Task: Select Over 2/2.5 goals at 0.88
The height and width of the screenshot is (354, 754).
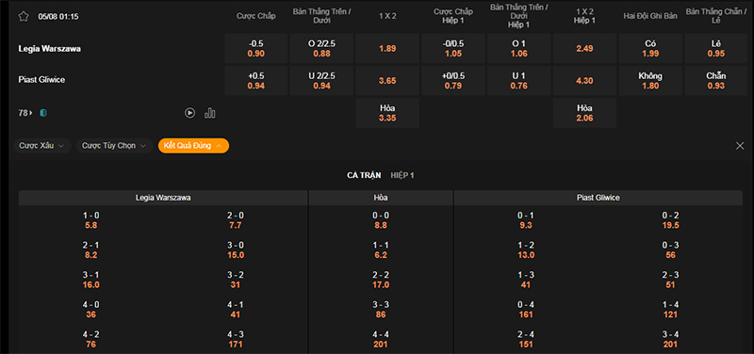Action: tap(321, 49)
